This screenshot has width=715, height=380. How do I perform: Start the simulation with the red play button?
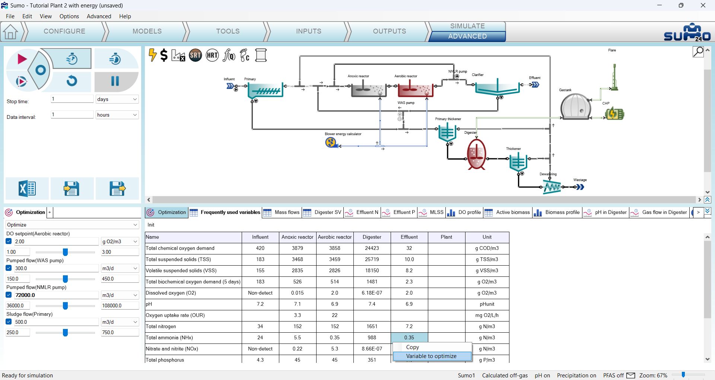(22, 59)
